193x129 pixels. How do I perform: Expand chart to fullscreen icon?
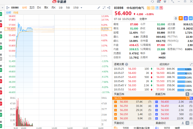pos(104,8)
